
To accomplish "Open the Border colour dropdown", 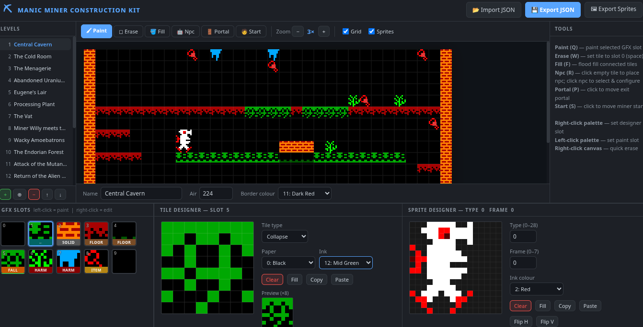I will point(304,194).
